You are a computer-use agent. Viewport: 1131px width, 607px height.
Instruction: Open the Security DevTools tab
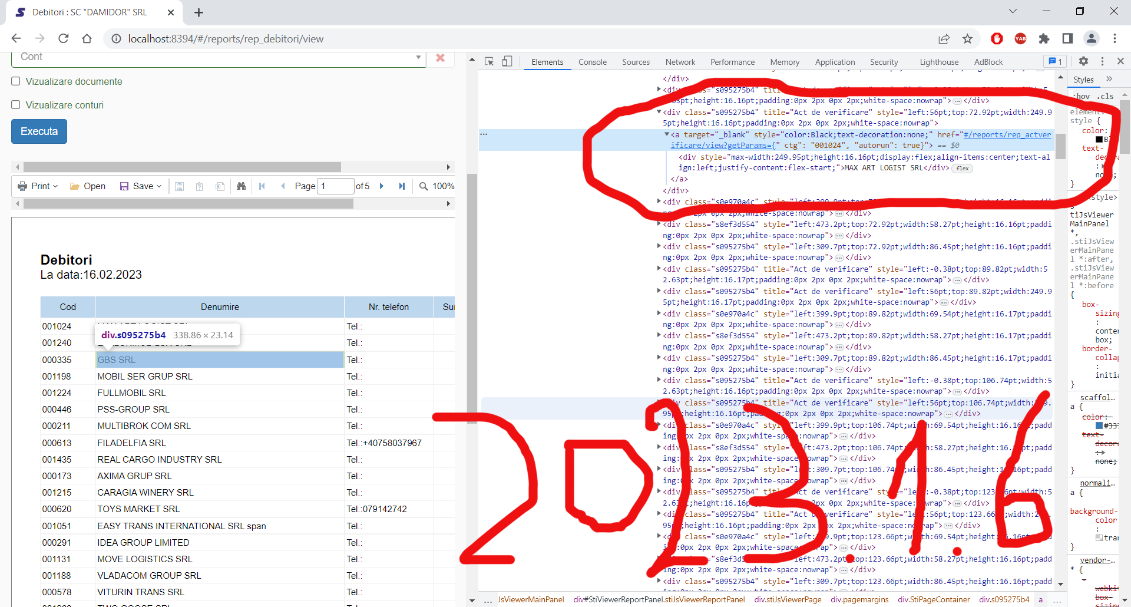point(884,62)
